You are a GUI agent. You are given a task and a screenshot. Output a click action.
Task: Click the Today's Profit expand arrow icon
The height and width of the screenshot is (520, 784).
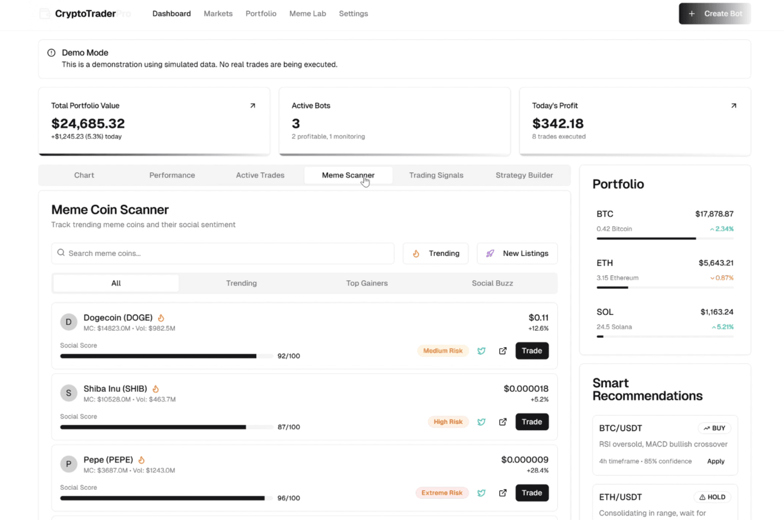click(734, 105)
